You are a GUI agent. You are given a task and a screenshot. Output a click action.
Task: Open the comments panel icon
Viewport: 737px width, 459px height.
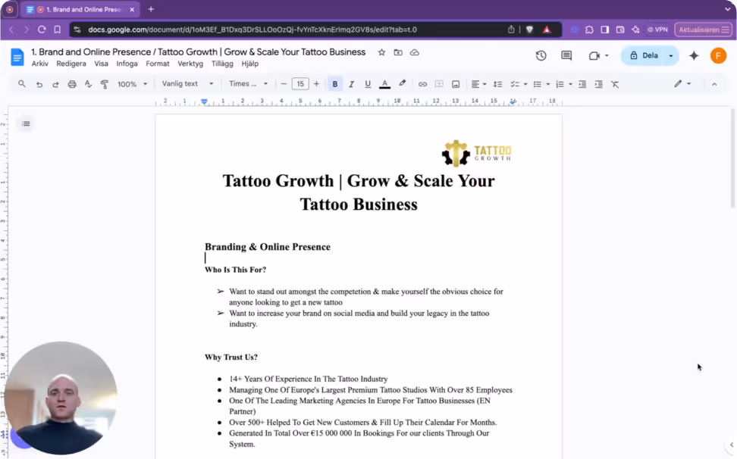(566, 56)
